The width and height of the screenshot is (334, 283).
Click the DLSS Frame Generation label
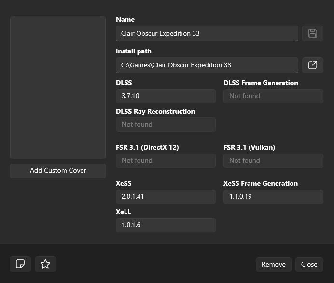point(261,83)
